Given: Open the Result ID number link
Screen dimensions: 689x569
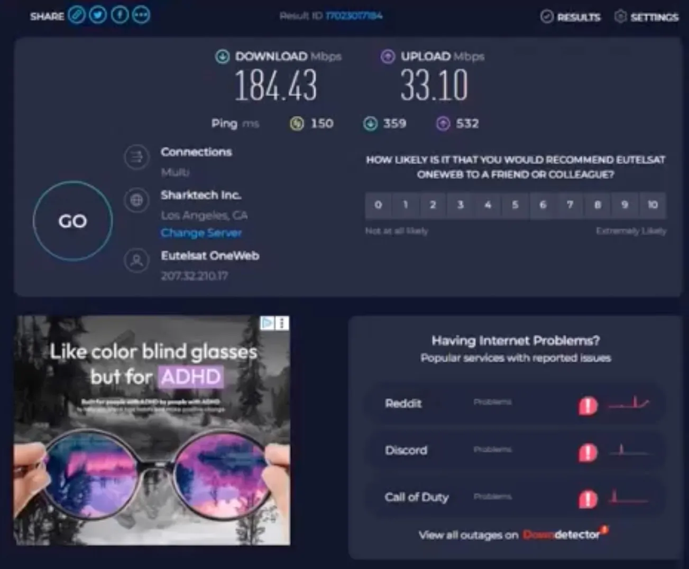Looking at the screenshot, I should point(354,16).
